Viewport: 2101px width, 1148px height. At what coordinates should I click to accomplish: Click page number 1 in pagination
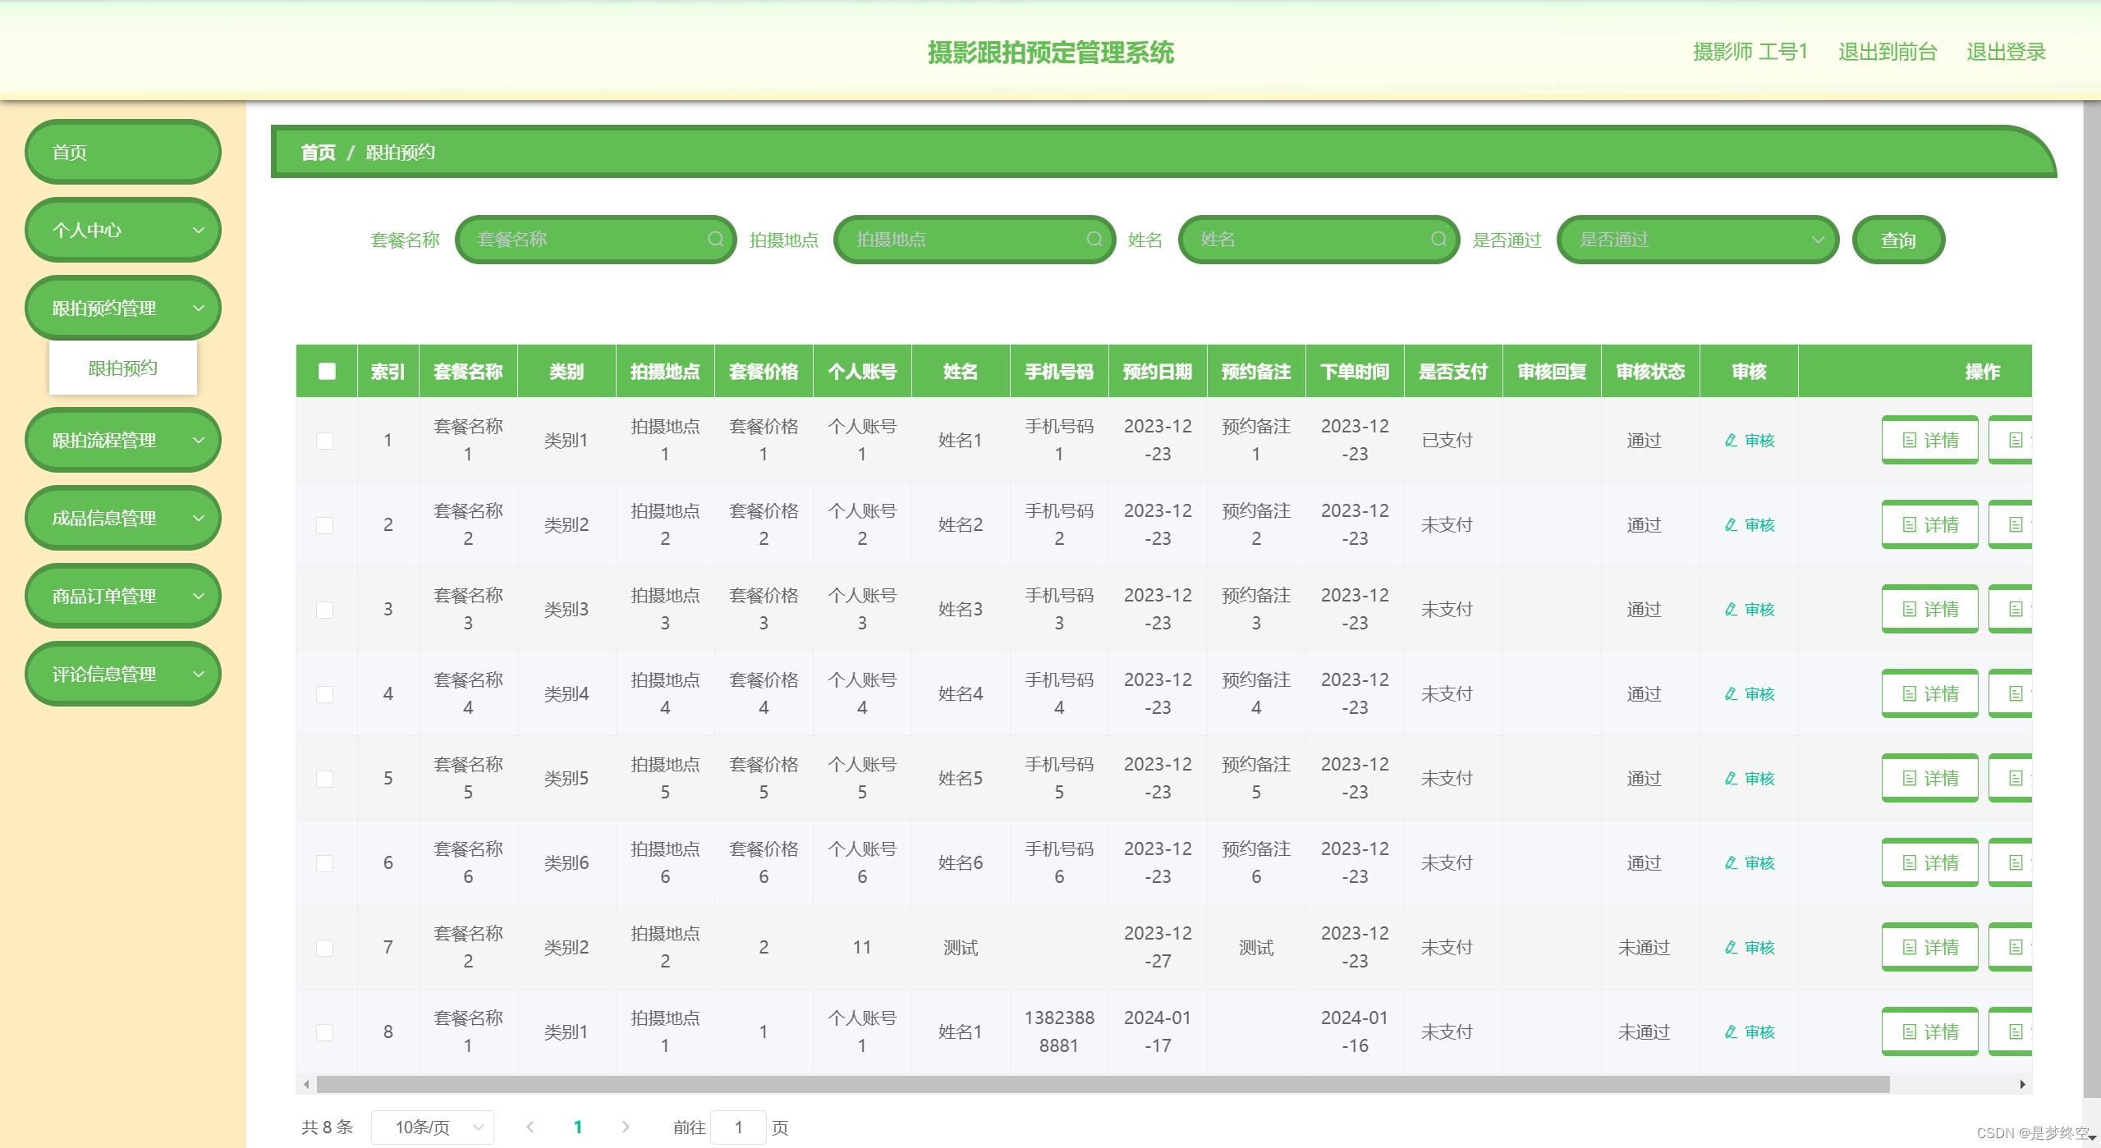point(578,1127)
